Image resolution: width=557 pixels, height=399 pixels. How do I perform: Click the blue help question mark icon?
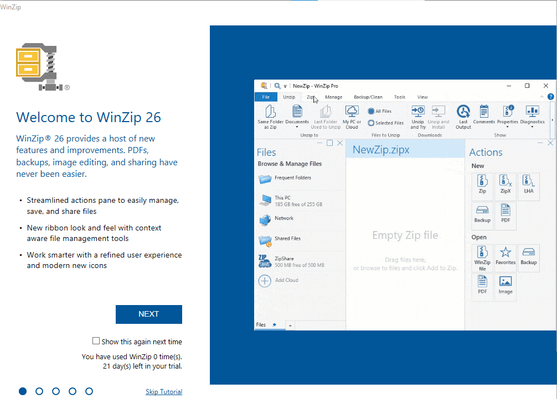point(550,97)
